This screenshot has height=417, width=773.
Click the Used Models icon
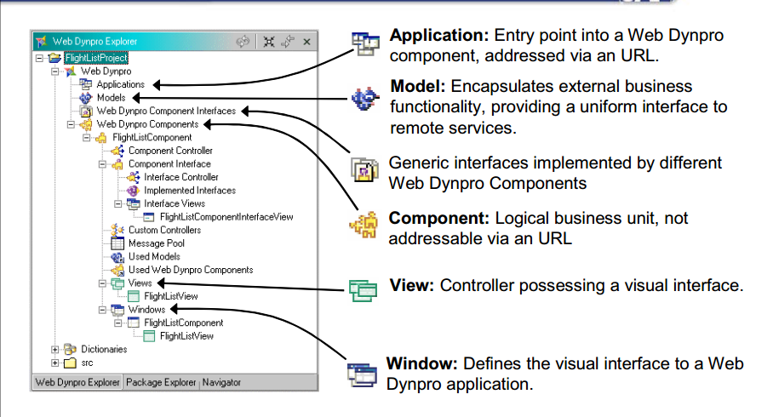pos(117,256)
